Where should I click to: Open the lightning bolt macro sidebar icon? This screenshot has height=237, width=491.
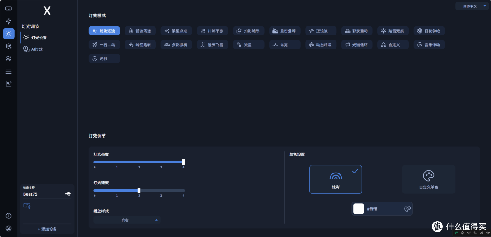point(9,21)
